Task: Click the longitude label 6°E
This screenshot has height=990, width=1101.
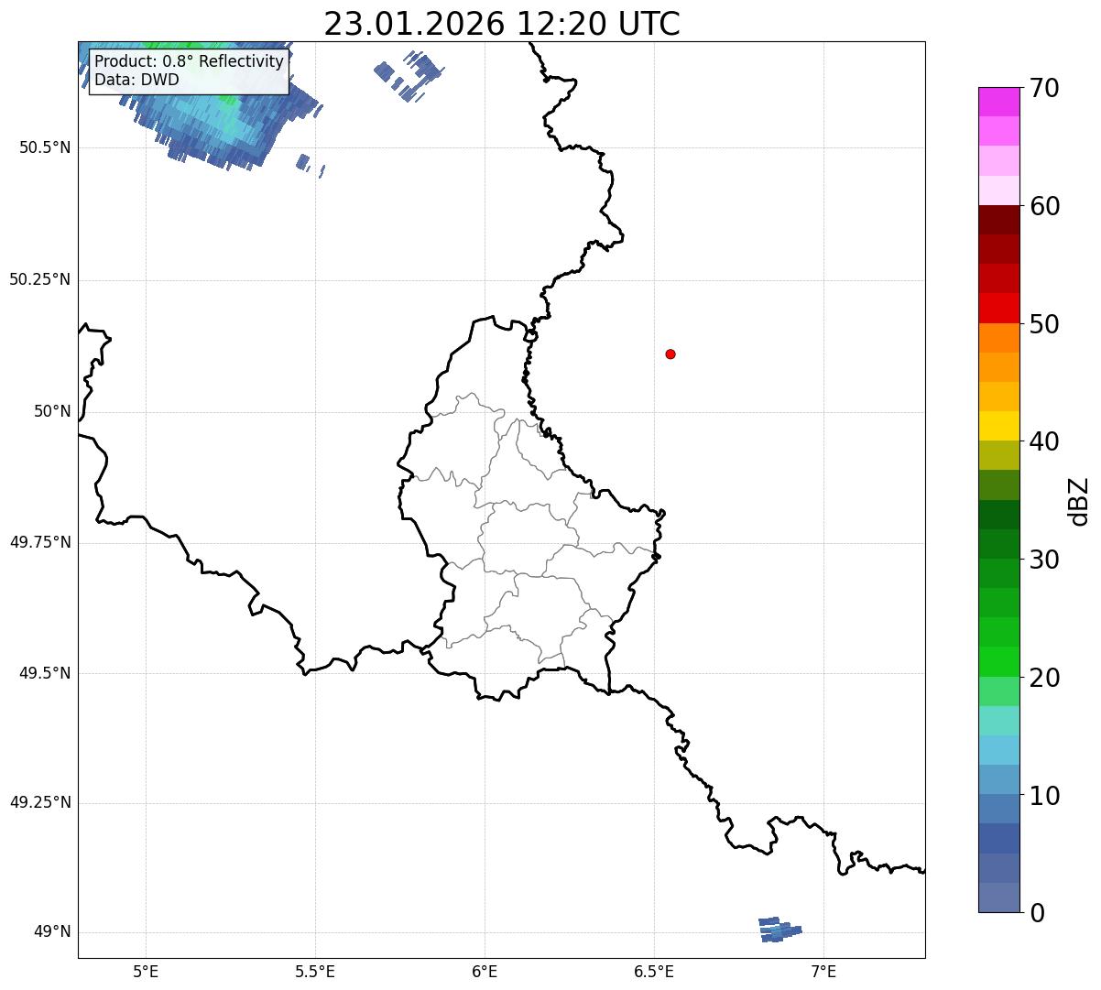Action: pyautogui.click(x=485, y=971)
